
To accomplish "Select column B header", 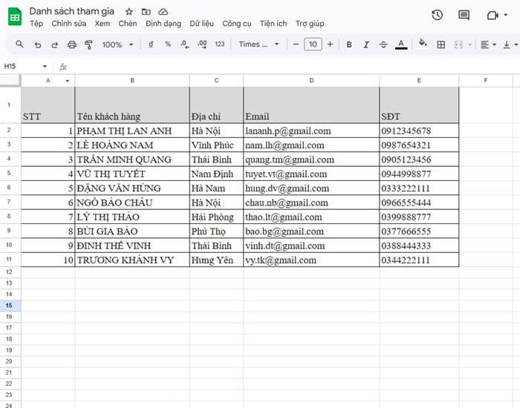I will 132,80.
